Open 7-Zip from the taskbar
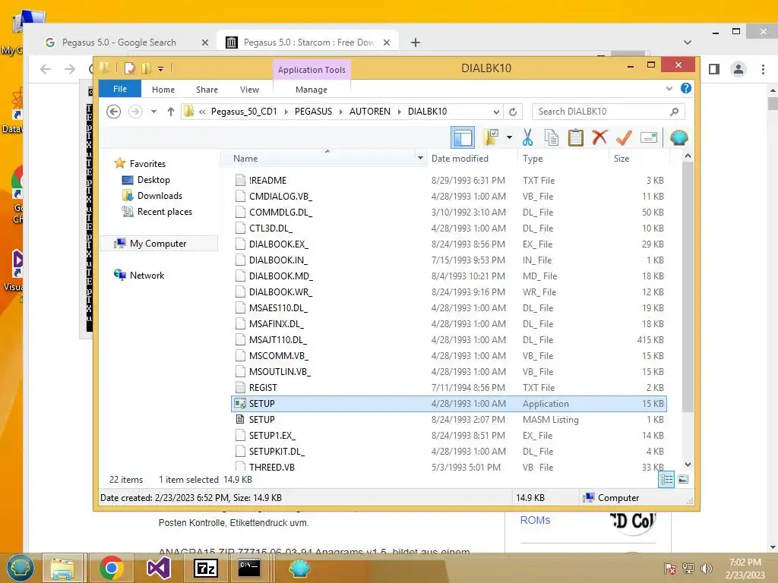Screen dimensions: 778x583 coord(206,568)
